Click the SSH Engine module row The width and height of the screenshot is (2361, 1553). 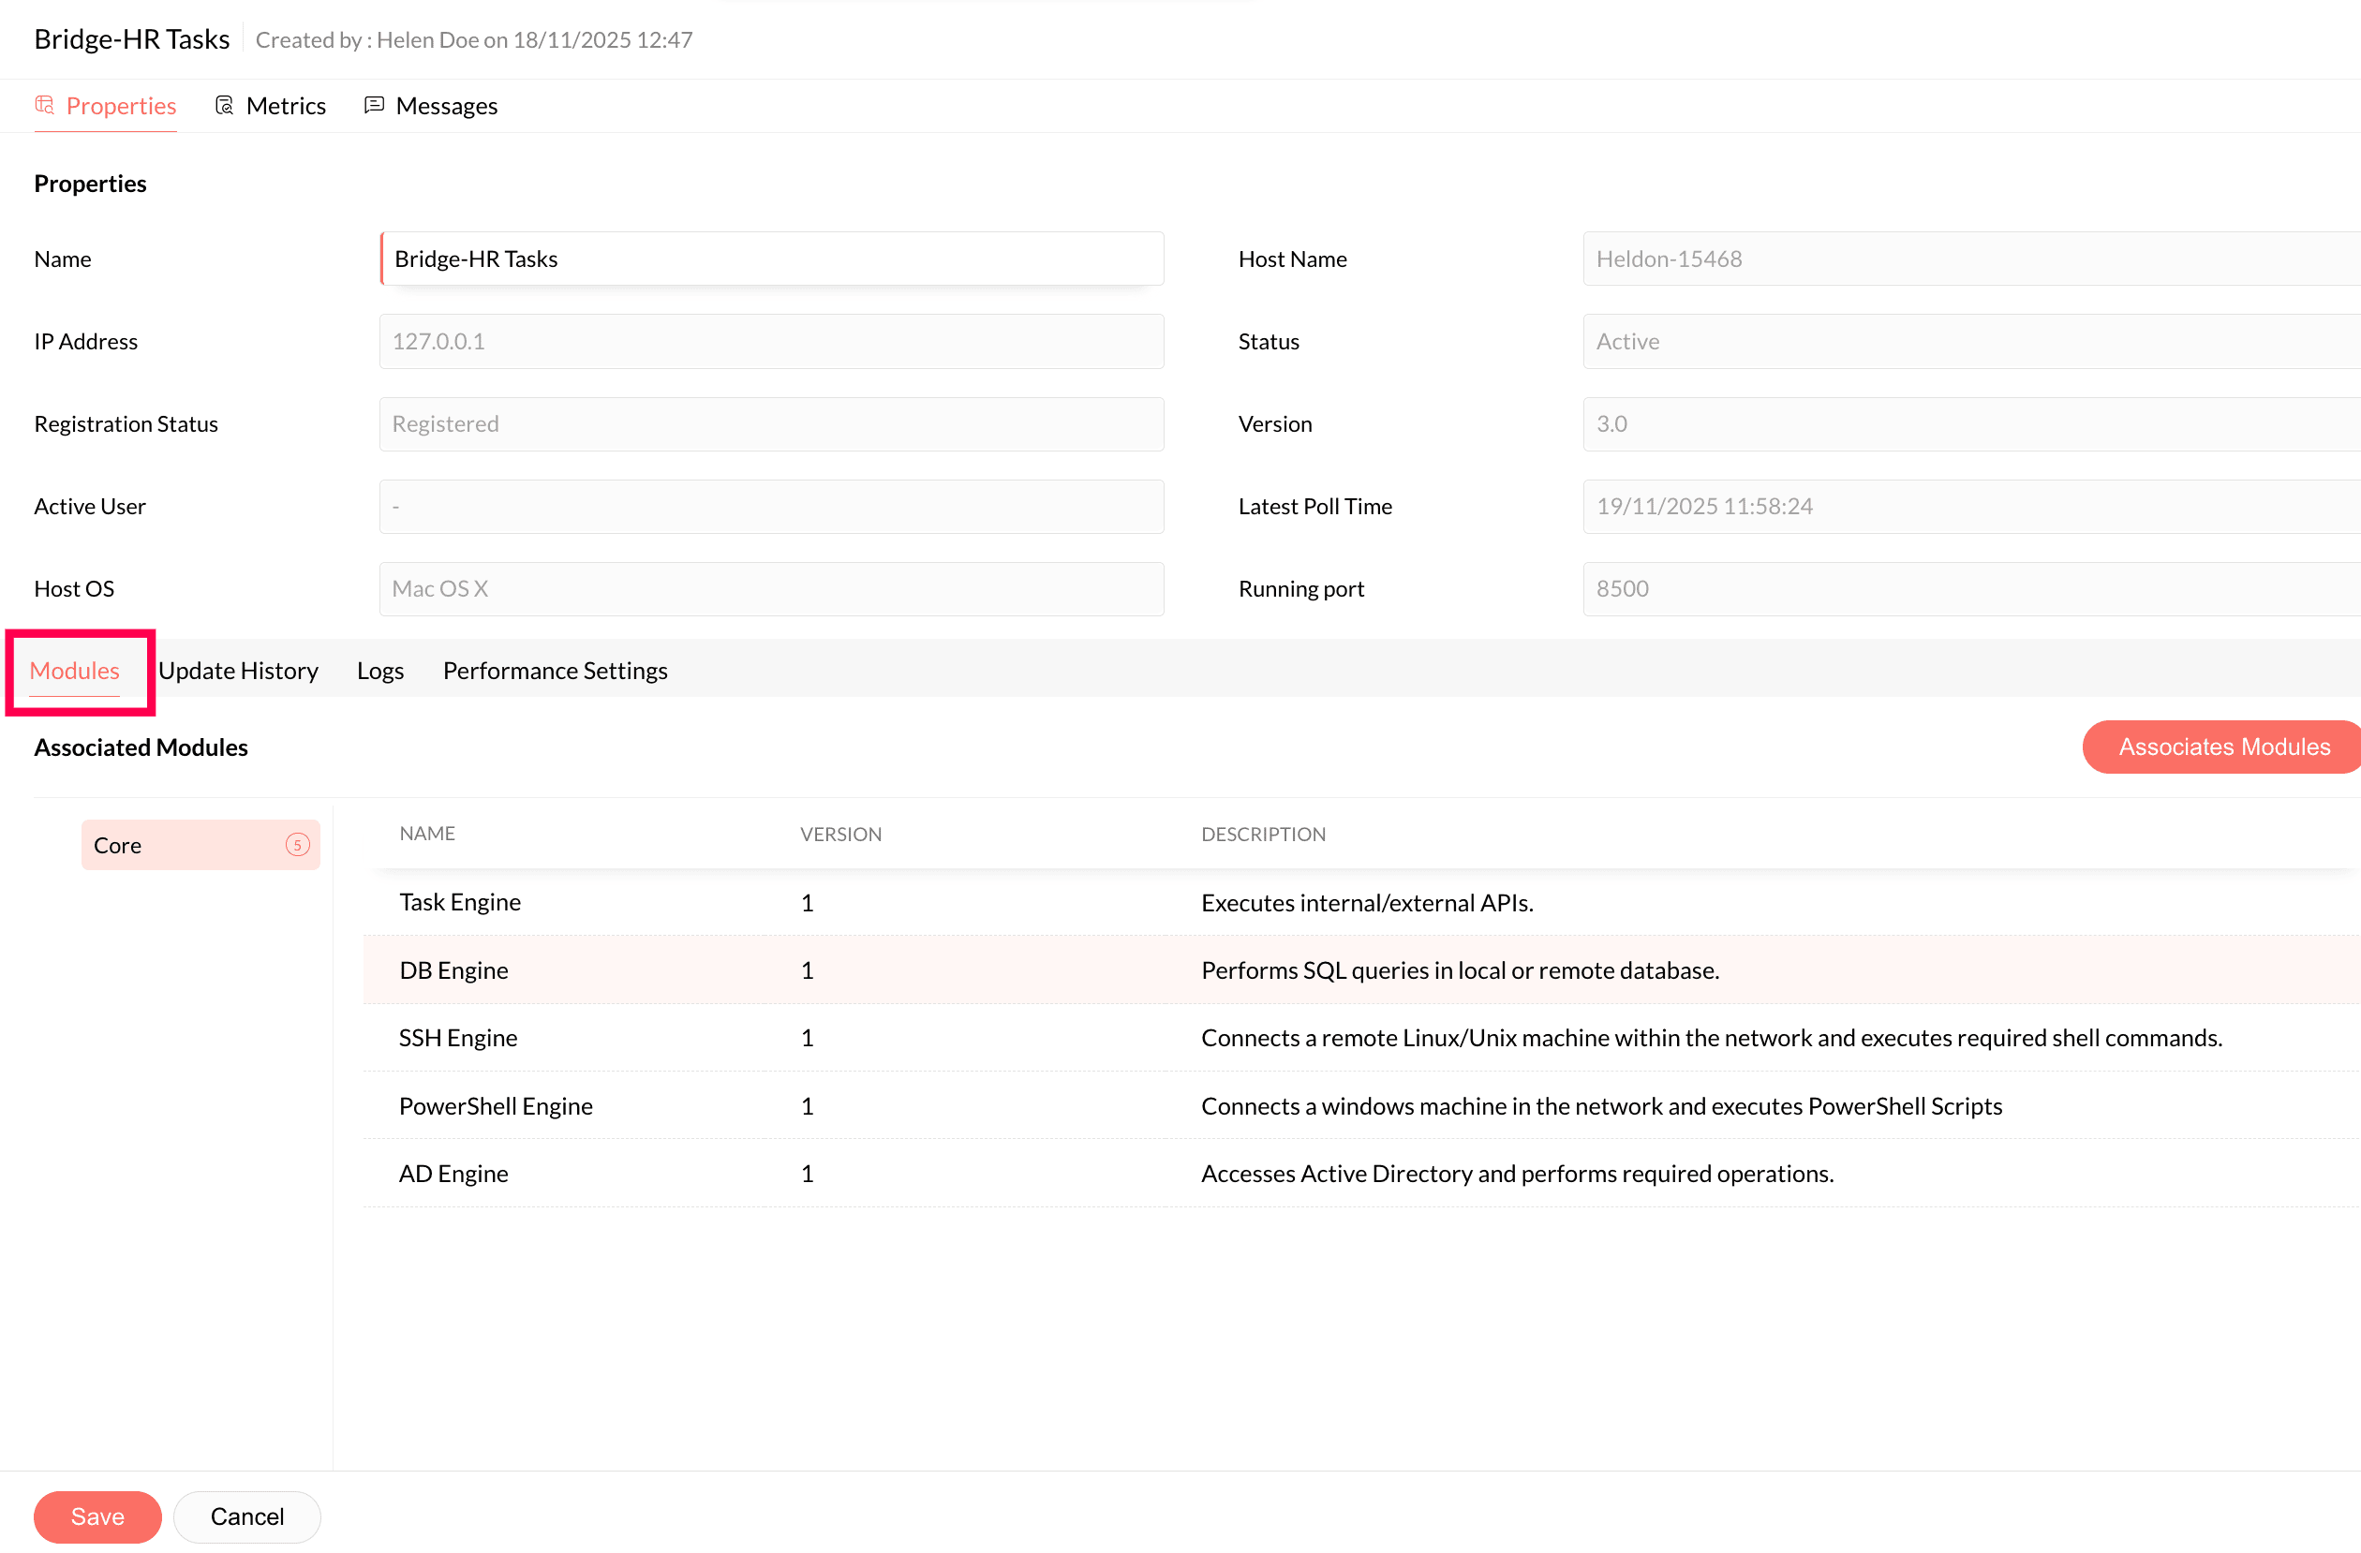tap(458, 1037)
